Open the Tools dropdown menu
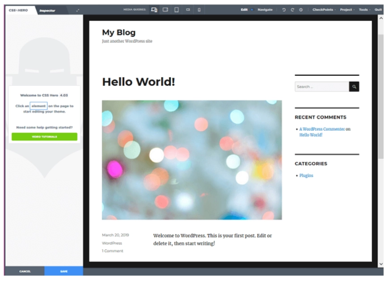The width and height of the screenshot is (390, 282). (364, 10)
